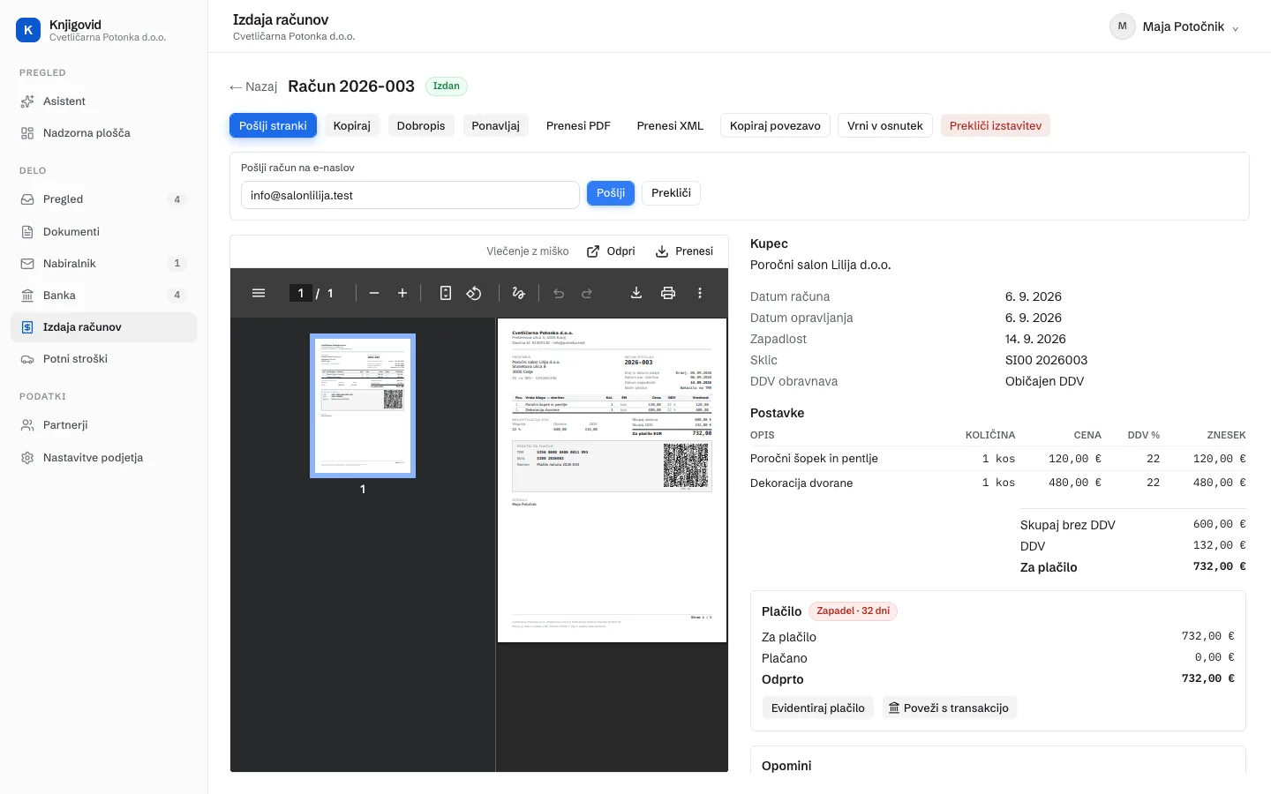
Task: Download the PDF from viewer toolbar
Action: pyautogui.click(x=636, y=293)
